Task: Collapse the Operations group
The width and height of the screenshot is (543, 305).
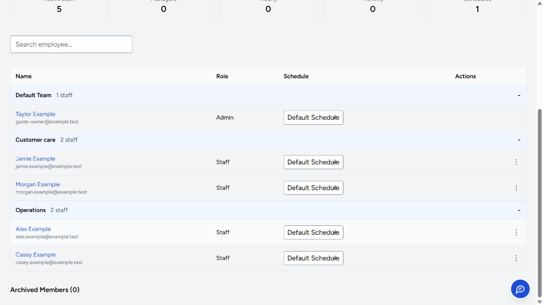Action: click(x=519, y=210)
